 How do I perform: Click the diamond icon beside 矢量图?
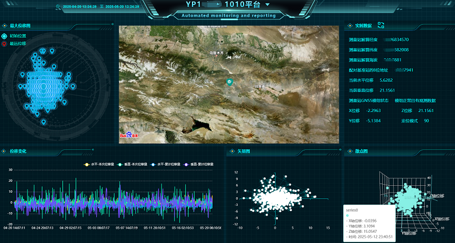232,151
